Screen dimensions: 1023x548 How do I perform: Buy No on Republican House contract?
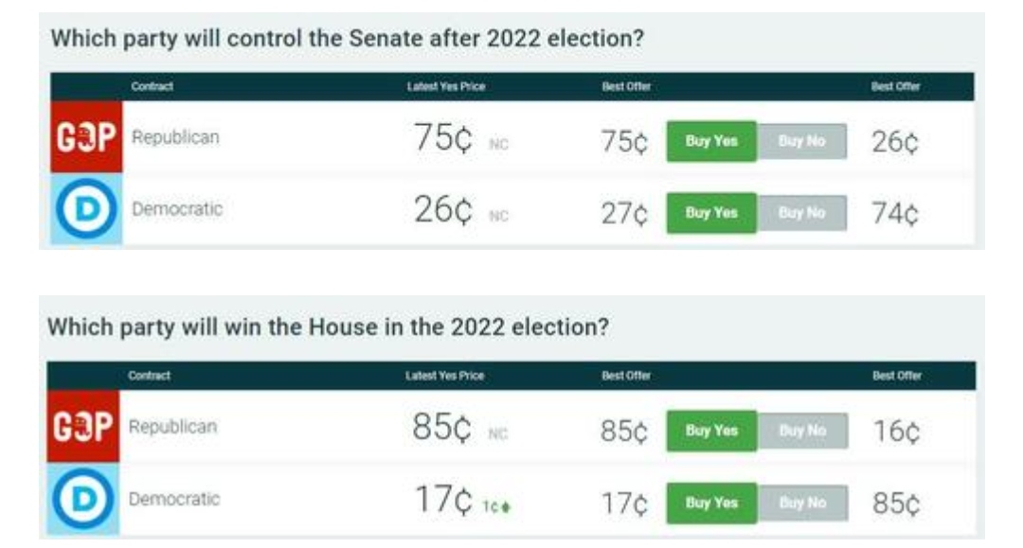(802, 431)
